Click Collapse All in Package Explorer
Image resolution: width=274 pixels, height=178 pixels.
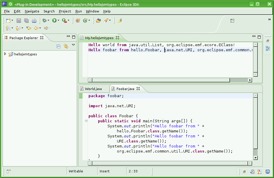tap(59, 46)
